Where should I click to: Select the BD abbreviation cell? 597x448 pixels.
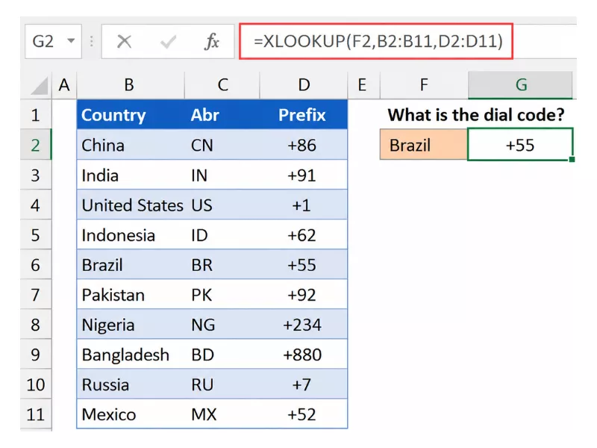222,354
